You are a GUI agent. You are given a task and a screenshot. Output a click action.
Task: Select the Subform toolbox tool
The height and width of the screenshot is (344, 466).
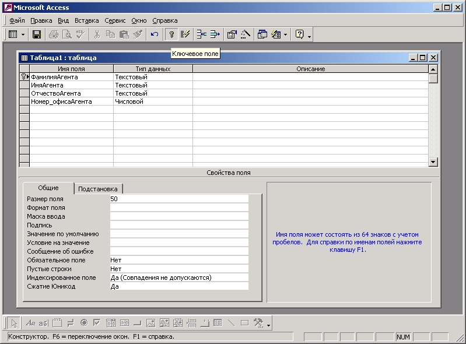218,323
